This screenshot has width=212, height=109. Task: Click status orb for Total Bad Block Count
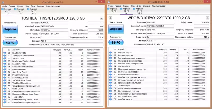pyautogui.click(x=5, y=83)
